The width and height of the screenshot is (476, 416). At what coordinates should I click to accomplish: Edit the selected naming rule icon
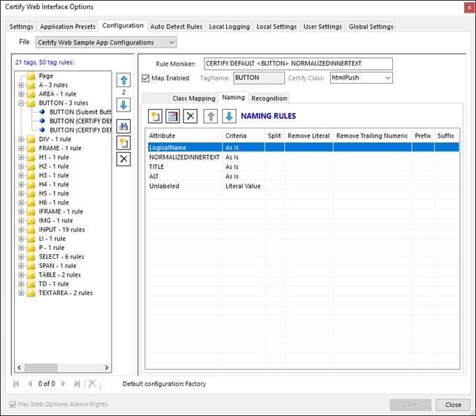172,117
